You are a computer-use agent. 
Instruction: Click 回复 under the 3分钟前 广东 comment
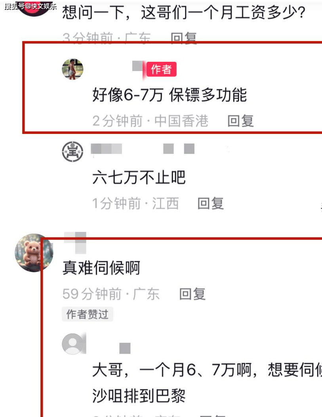click(184, 38)
